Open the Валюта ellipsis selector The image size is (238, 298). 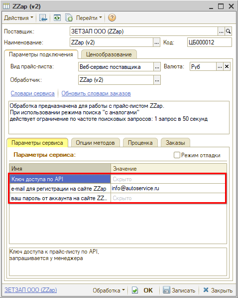coord(220,67)
